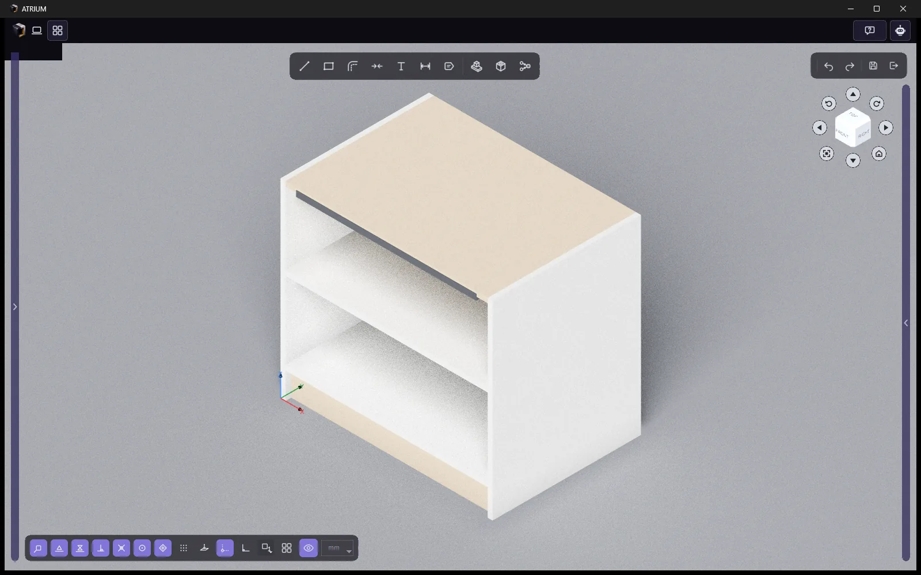Toggle the hourglass midpoint snap
This screenshot has height=575, width=921.
coord(80,549)
